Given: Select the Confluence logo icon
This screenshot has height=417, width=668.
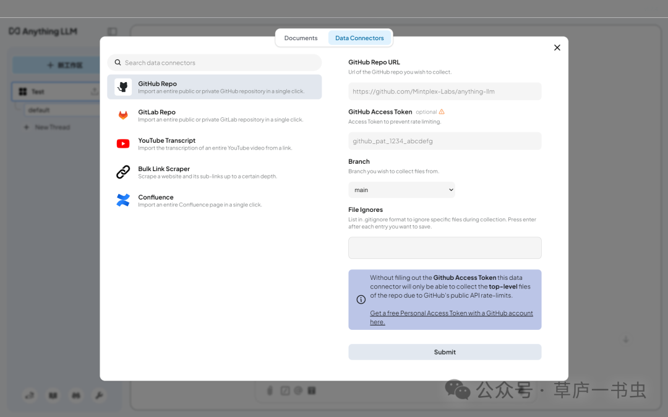Looking at the screenshot, I should pyautogui.click(x=123, y=200).
